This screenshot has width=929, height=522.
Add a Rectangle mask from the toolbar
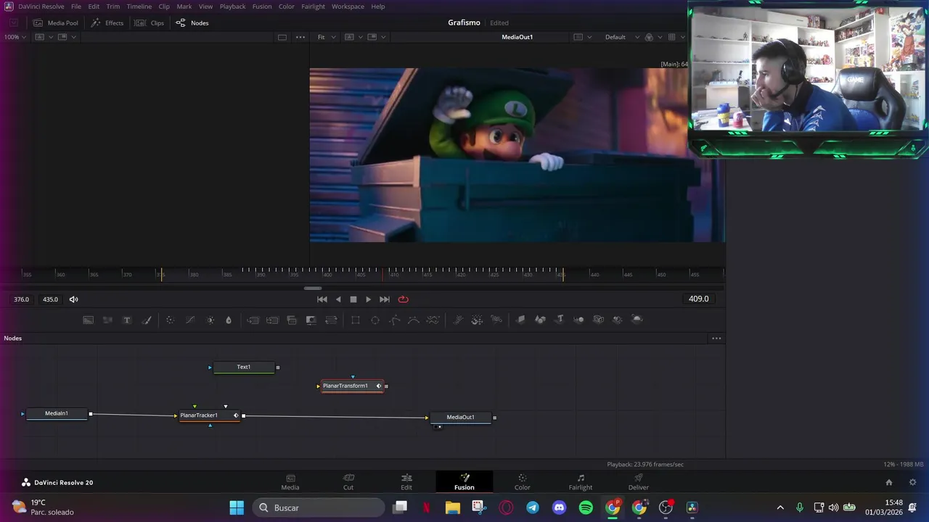point(356,320)
